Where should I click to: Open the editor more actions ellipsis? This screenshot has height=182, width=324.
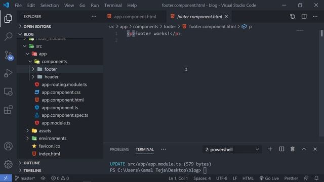tap(315, 17)
